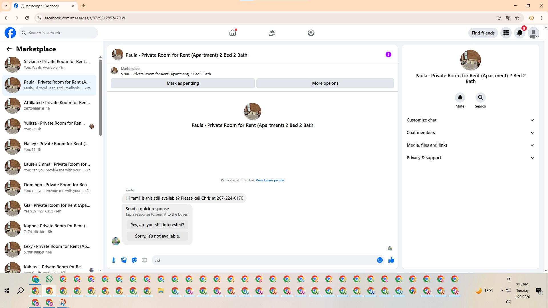Open the Friends icon in top navigation
This screenshot has width=548, height=308.
pyautogui.click(x=272, y=33)
